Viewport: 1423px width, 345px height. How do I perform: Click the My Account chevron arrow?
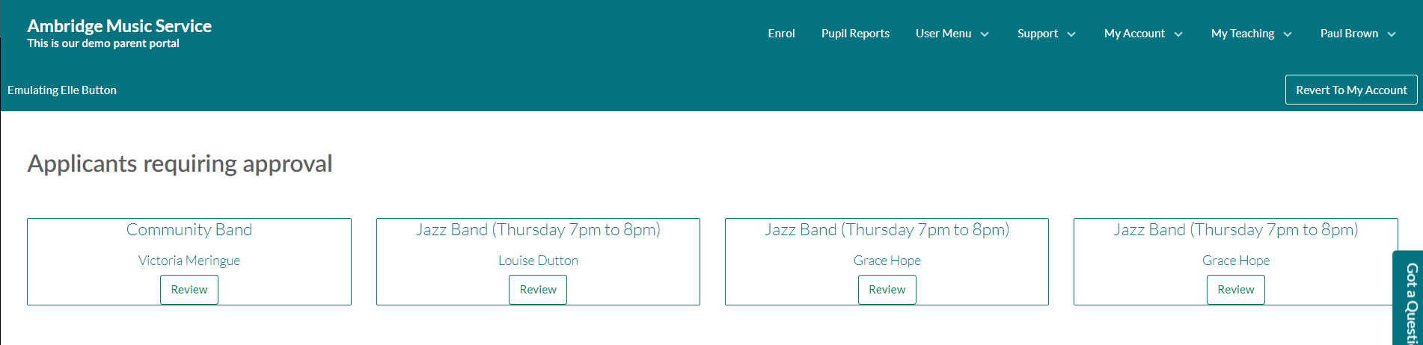pyautogui.click(x=1178, y=34)
